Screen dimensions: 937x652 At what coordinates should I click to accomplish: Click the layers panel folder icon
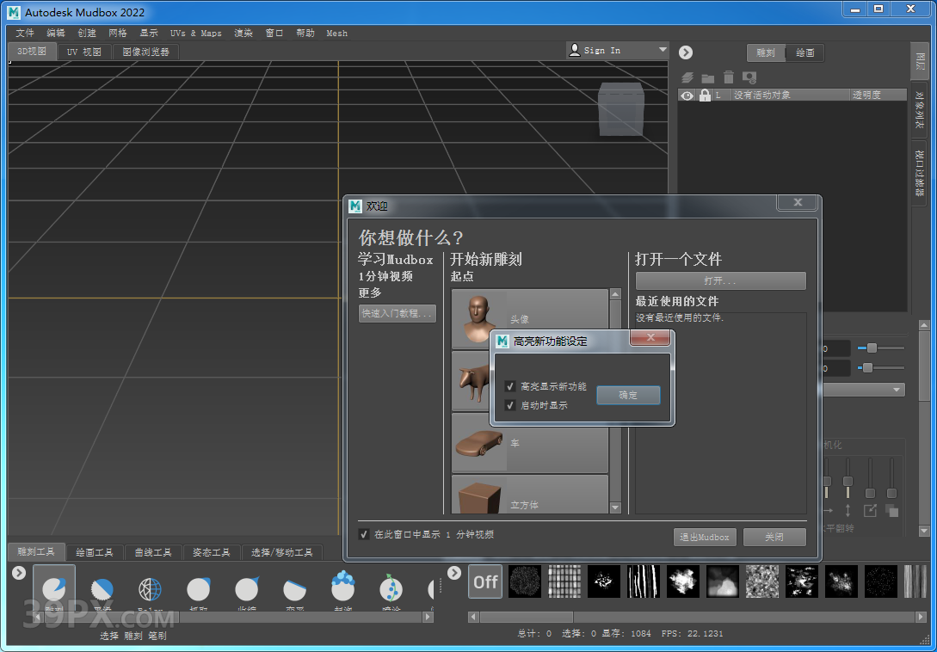707,77
